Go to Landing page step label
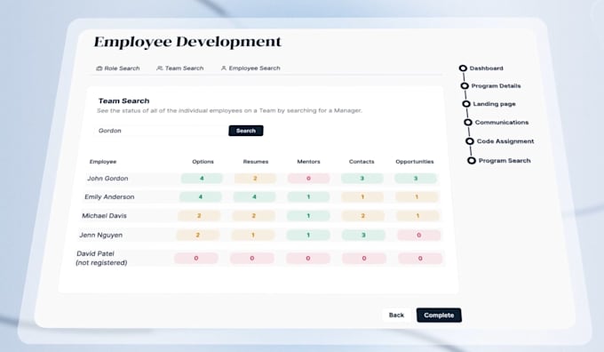This screenshot has width=604, height=352. 494,104
